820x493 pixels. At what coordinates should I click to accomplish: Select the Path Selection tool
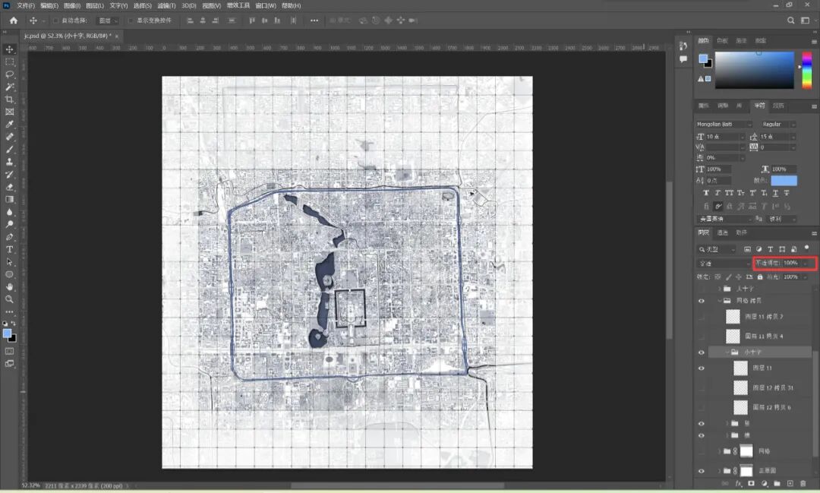[9, 262]
